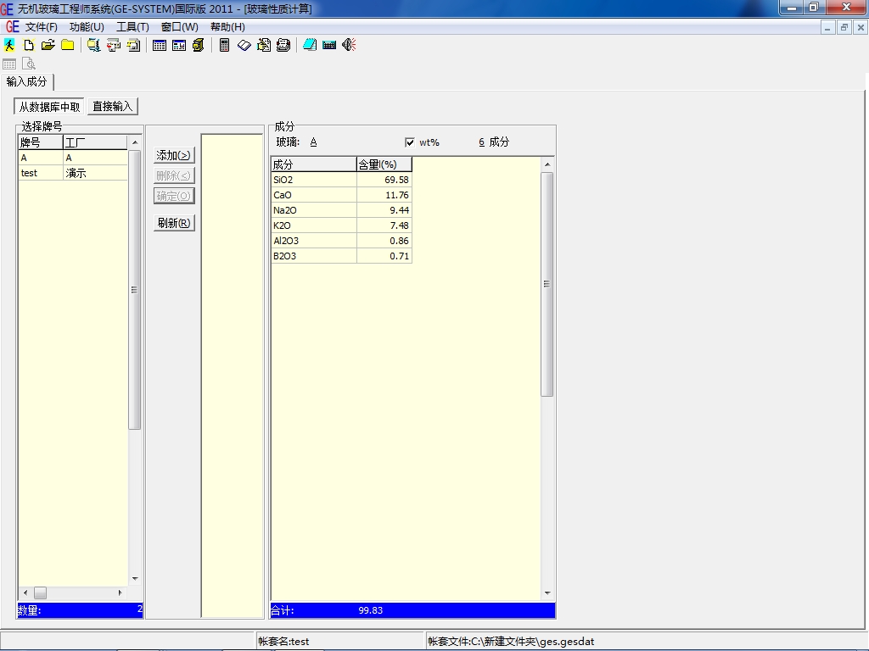Click the yellow file cabinet icon
869x651 pixels.
tap(199, 46)
